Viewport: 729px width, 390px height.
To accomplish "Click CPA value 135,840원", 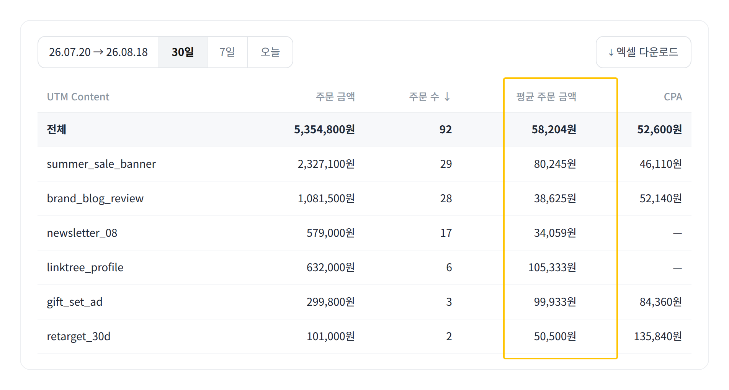I will click(658, 336).
